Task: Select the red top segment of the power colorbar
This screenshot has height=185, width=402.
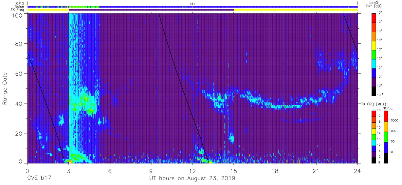Action: [x=374, y=18]
